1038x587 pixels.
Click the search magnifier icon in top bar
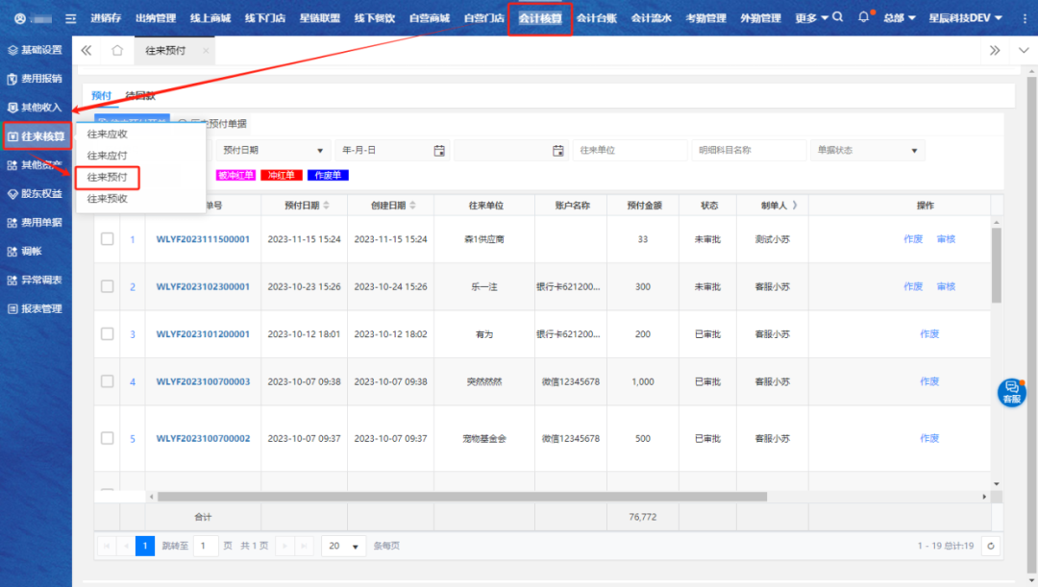(x=838, y=17)
